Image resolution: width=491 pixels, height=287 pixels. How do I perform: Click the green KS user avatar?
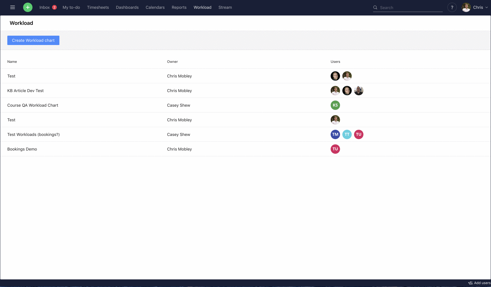[335, 105]
